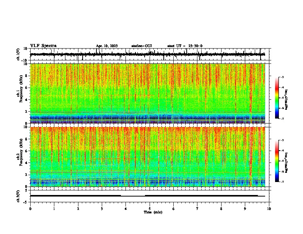
Task: Click the "-10" tick on ch.1(V) axis
Action: pyautogui.click(x=24, y=60)
